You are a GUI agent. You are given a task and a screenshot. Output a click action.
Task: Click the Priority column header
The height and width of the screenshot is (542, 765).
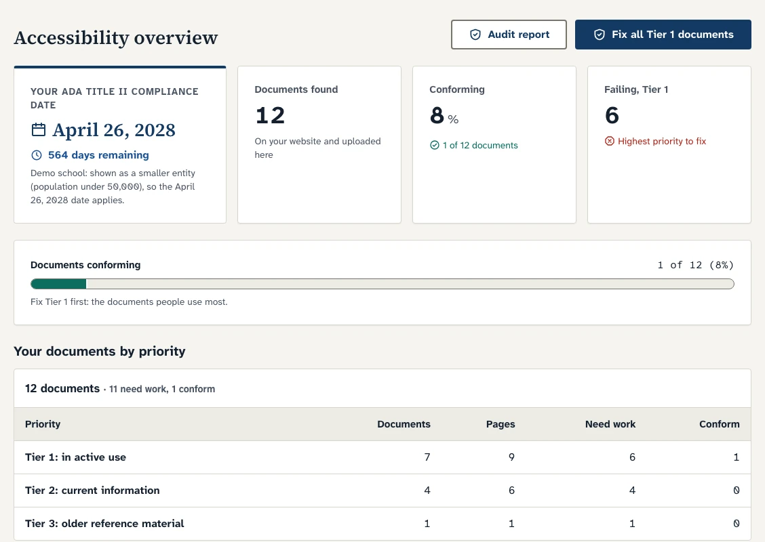tap(43, 424)
